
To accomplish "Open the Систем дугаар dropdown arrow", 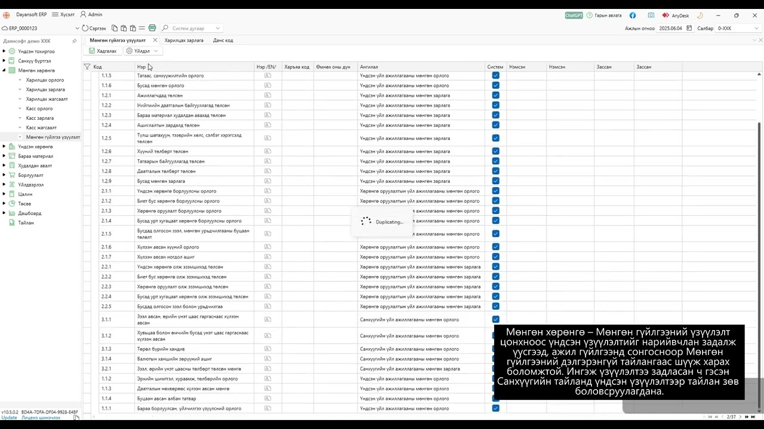I will pyautogui.click(x=218, y=28).
